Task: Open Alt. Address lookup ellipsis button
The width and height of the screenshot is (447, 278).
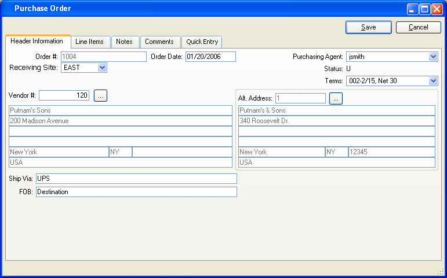Action: [336, 99]
